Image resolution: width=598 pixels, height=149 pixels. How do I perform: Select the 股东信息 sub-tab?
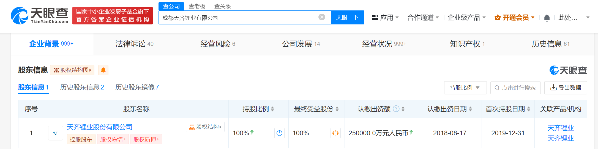click(33, 88)
